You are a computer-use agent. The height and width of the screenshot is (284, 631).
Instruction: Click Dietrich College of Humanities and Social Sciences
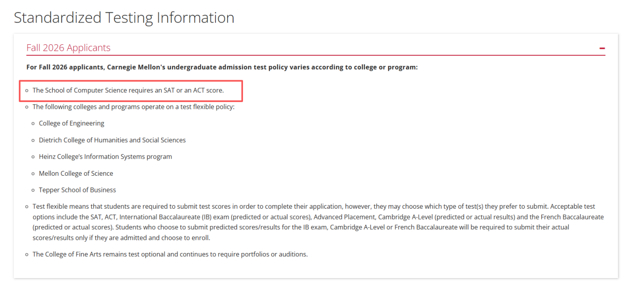pos(112,140)
